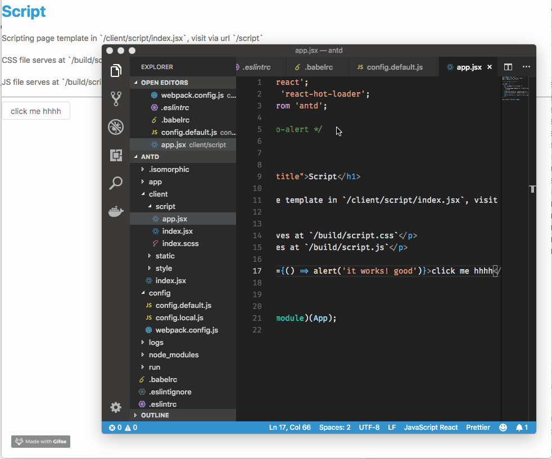552x459 pixels.
Task: Close the app.jsx editor tab
Action: pos(490,67)
